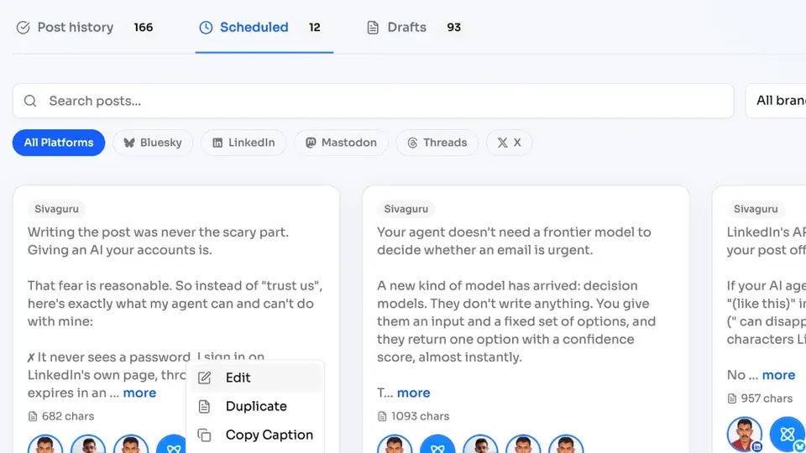The width and height of the screenshot is (806, 453).
Task: Expand first post with more link
Action: tap(139, 393)
